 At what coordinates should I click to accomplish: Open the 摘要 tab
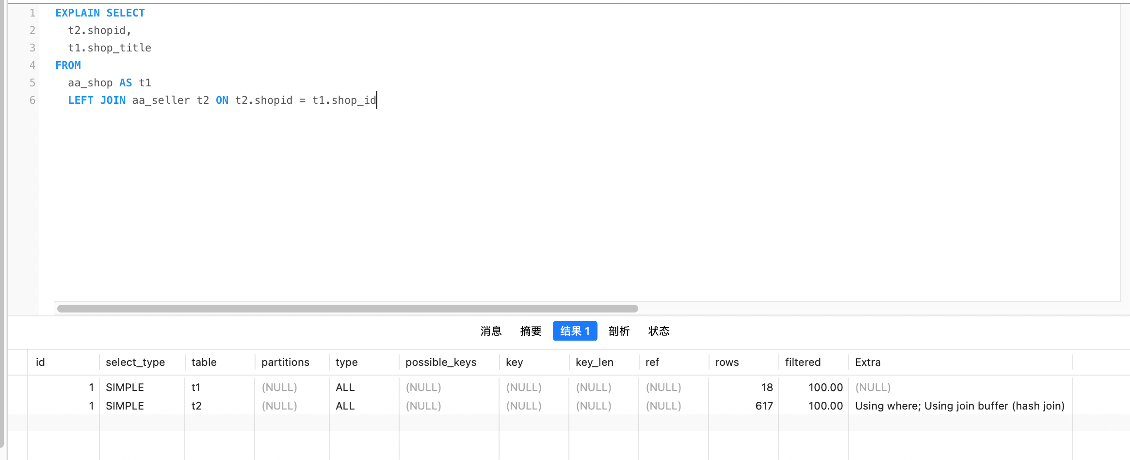pyautogui.click(x=531, y=331)
